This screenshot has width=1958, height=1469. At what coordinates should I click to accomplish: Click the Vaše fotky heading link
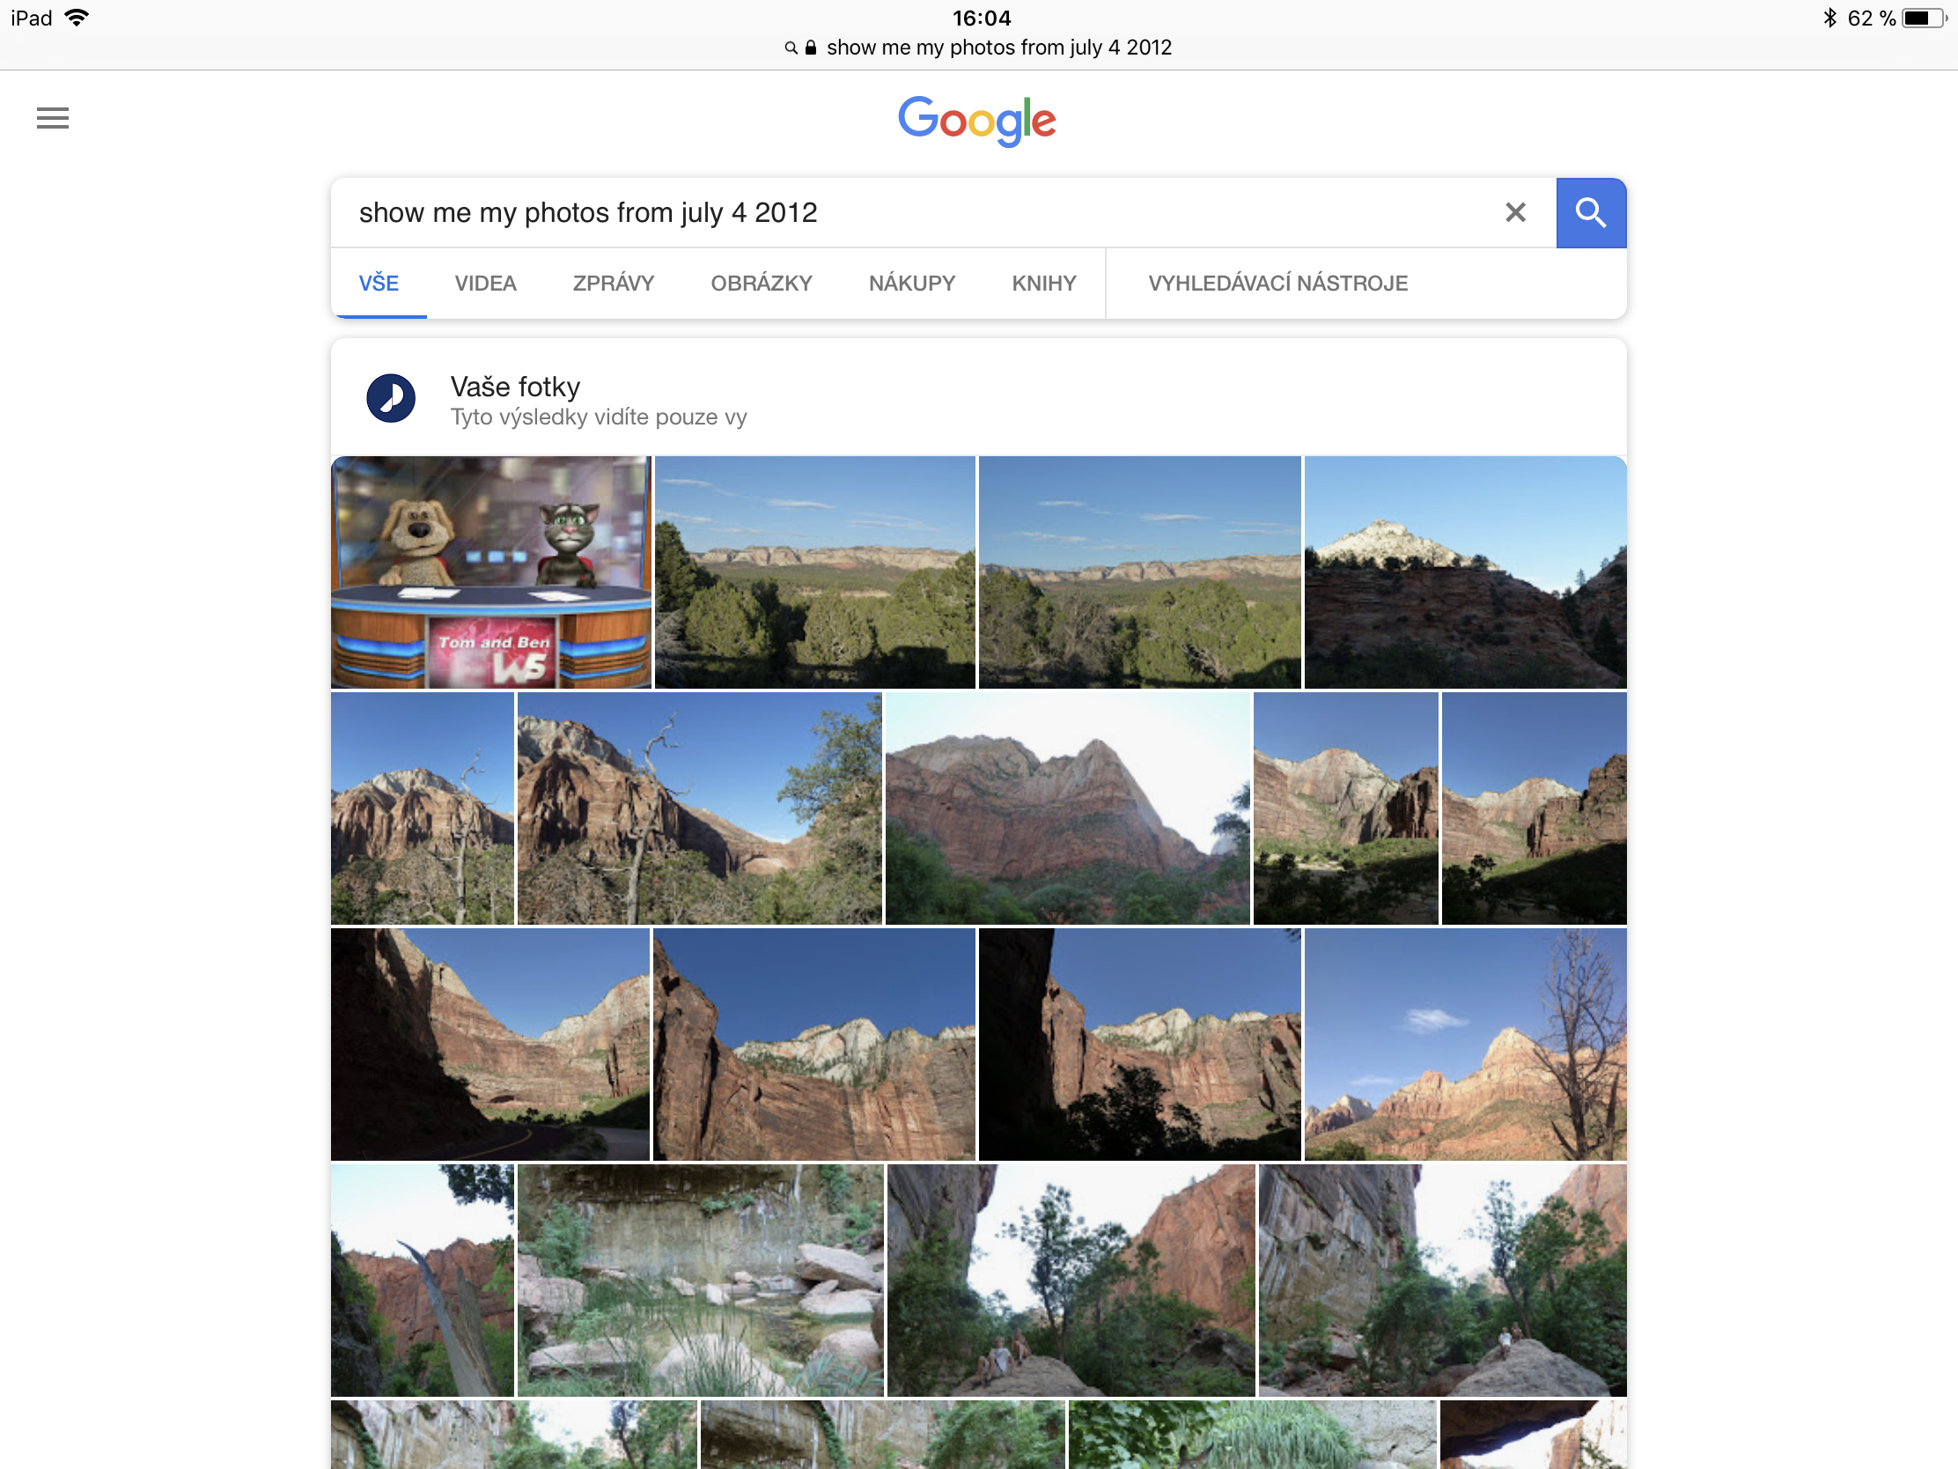[x=515, y=387]
